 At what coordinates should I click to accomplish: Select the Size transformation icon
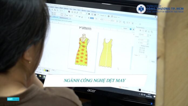[x=149, y=32]
